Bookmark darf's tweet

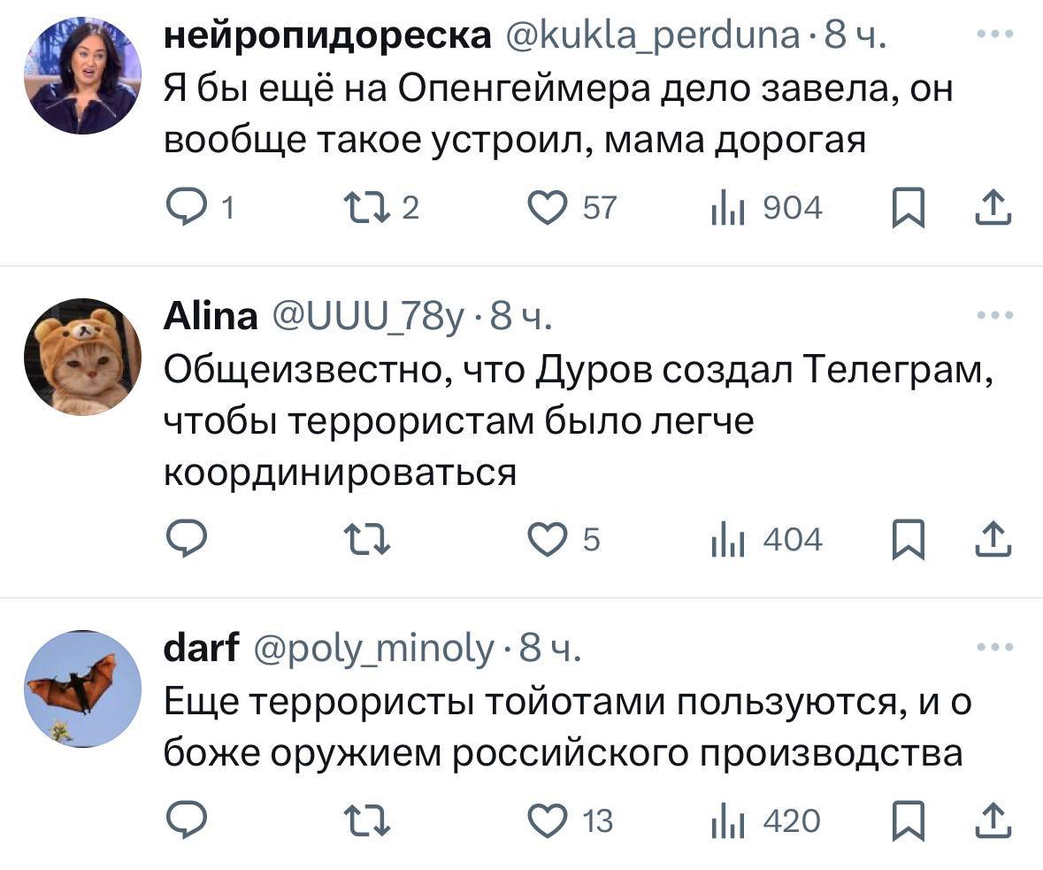907,822
